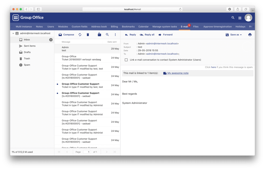Go to next page of messages
The image size is (265, 170).
point(107,152)
